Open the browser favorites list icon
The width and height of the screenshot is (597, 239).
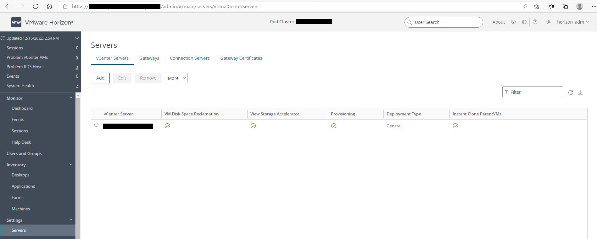(551, 6)
